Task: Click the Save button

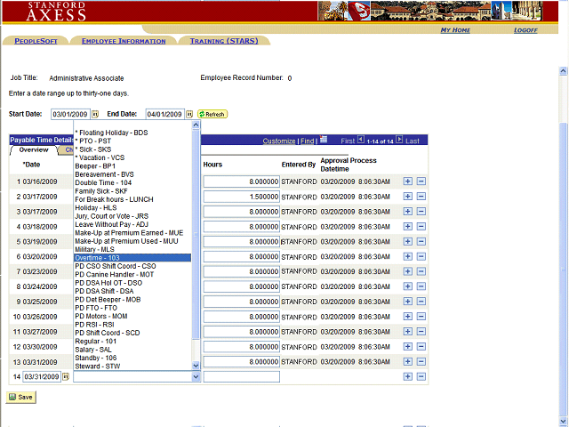Action: click(x=20, y=398)
